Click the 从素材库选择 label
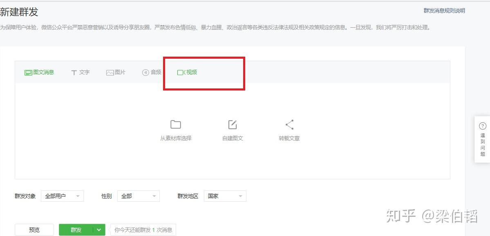 tap(176, 139)
